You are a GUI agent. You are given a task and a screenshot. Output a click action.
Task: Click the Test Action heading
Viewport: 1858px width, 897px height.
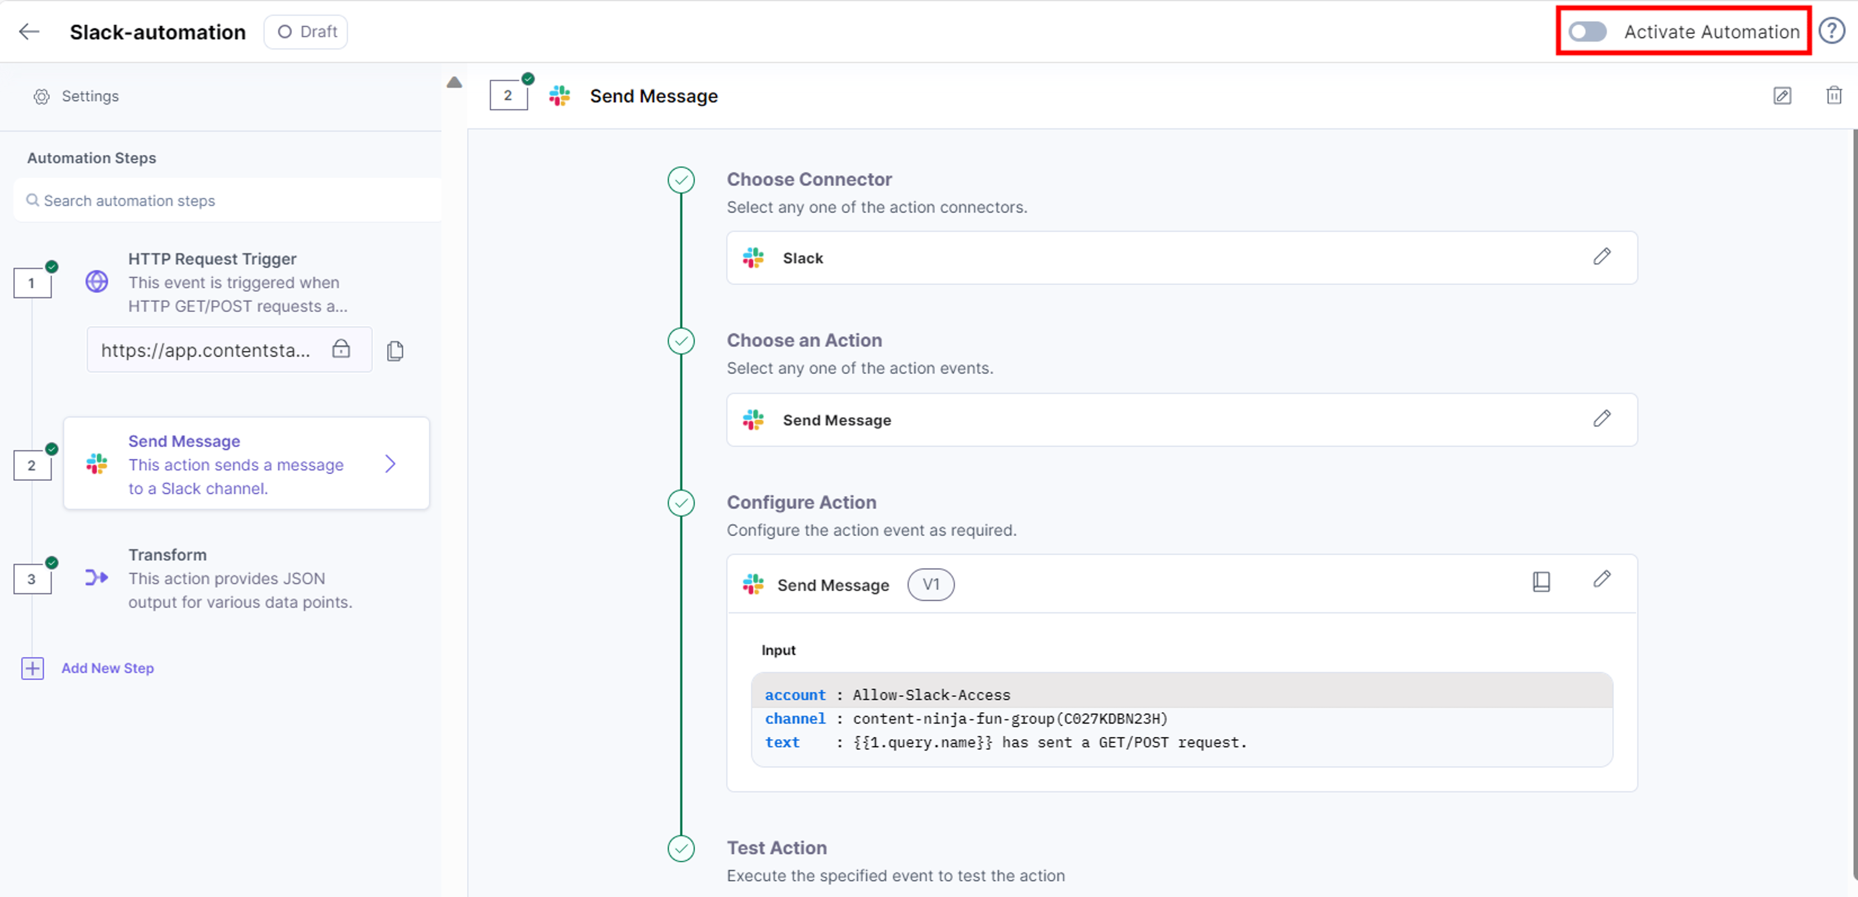click(x=777, y=848)
